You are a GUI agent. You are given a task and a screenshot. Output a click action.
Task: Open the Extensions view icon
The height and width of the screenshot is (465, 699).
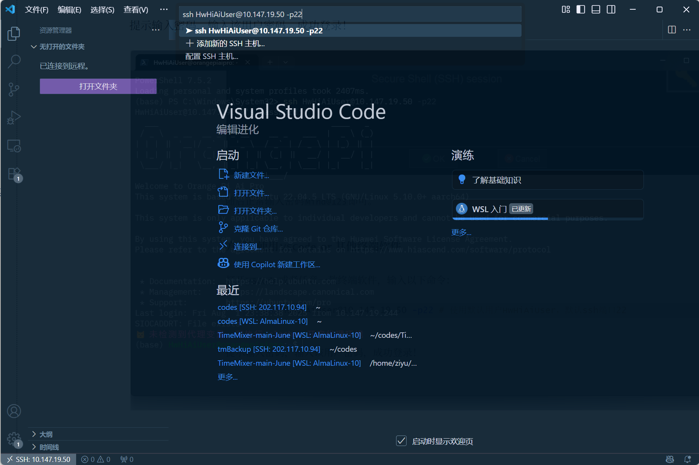14,174
